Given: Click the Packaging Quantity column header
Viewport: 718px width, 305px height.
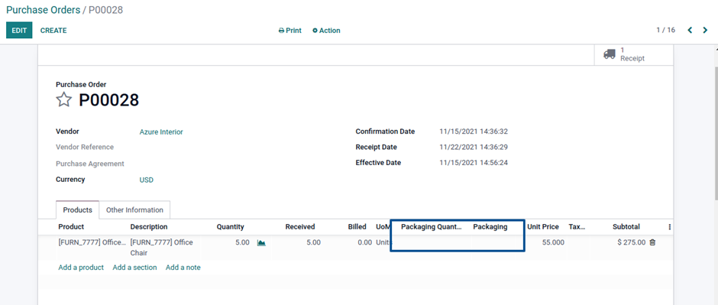Looking at the screenshot, I should point(432,227).
